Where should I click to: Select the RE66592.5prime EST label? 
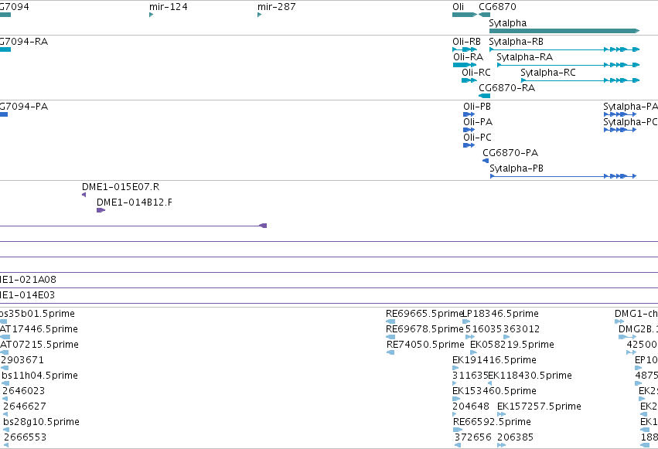coord(492,422)
